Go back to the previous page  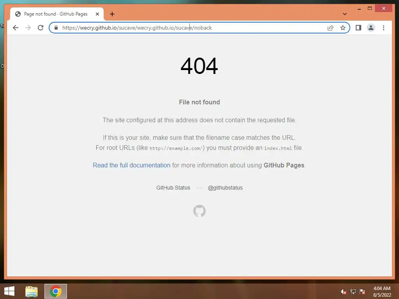point(16,28)
